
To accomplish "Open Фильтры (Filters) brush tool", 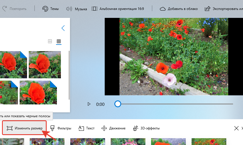I will click(x=53, y=128).
